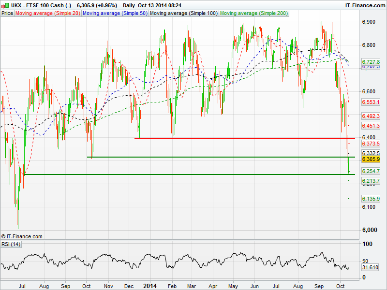Select the lowest green horizontal support line
Screen dimensions: 387x290
(x=184, y=174)
